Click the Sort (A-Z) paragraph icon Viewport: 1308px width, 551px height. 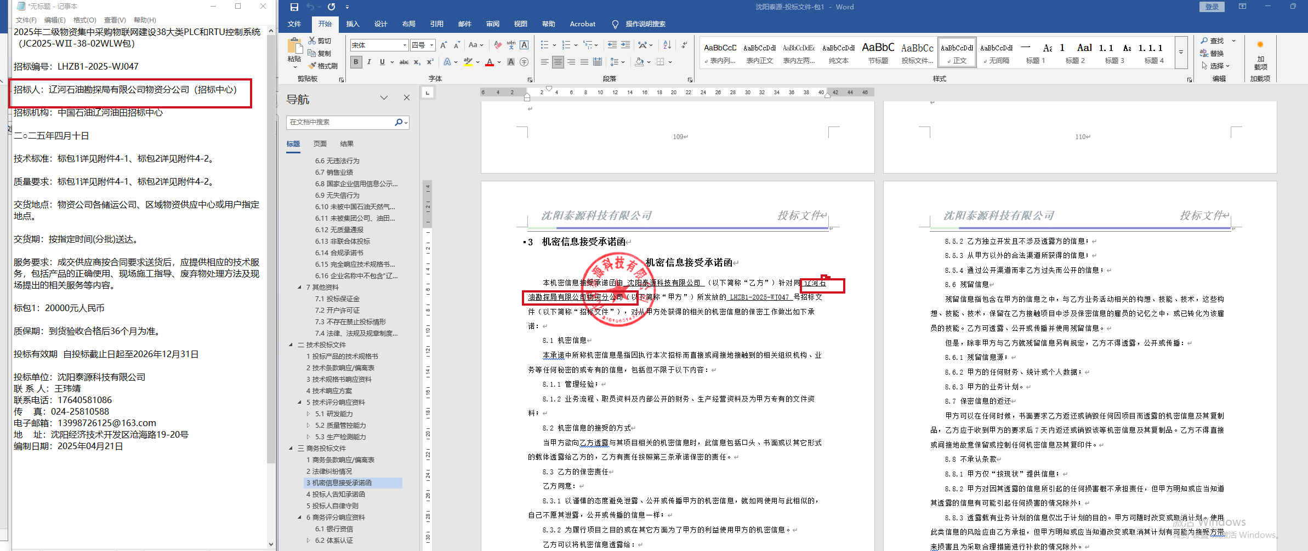pyautogui.click(x=667, y=45)
